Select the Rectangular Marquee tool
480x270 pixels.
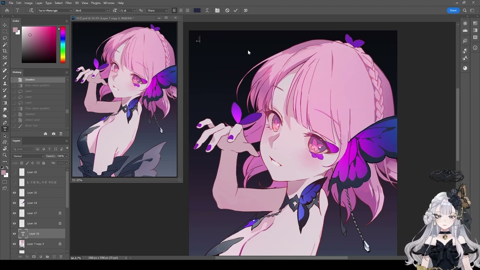point(5,31)
